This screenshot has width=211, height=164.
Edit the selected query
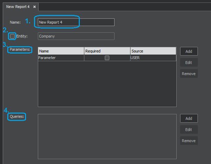click(x=189, y=130)
